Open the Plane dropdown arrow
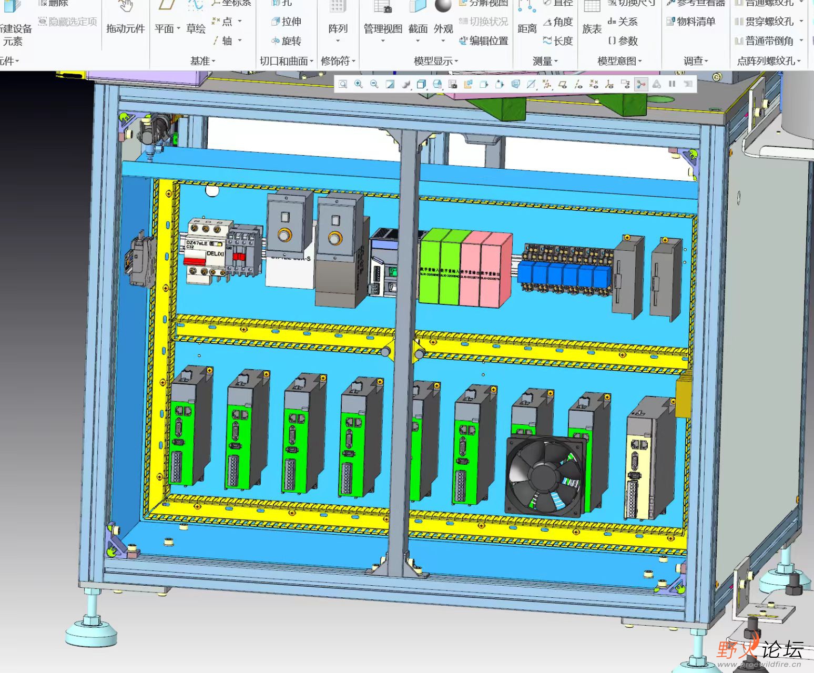Image resolution: width=814 pixels, height=673 pixels. (179, 28)
